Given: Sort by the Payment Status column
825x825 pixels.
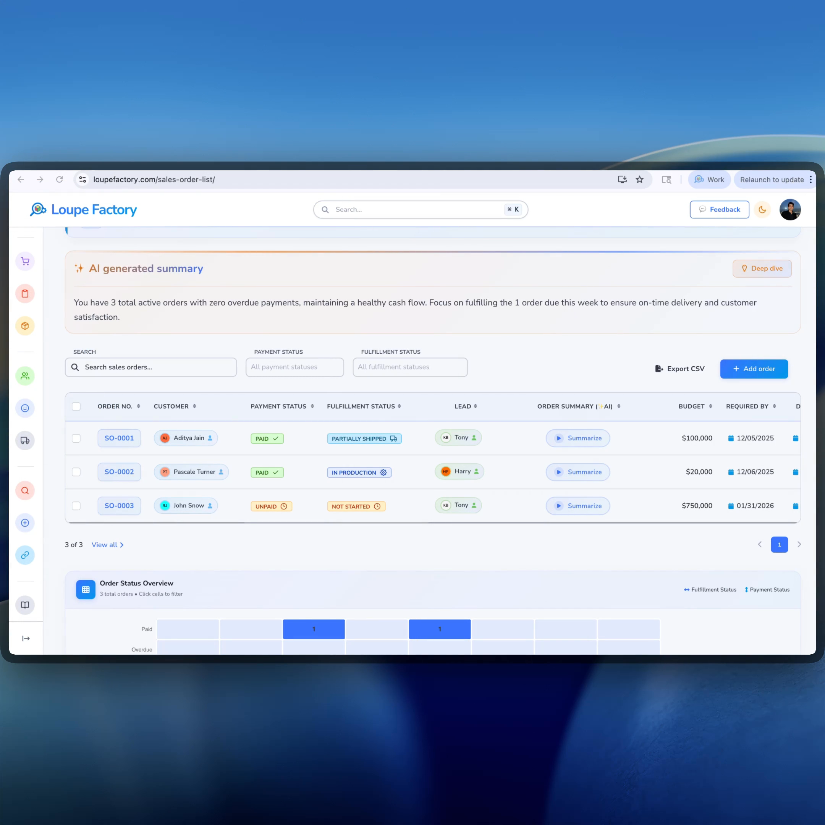Looking at the screenshot, I should tap(282, 406).
